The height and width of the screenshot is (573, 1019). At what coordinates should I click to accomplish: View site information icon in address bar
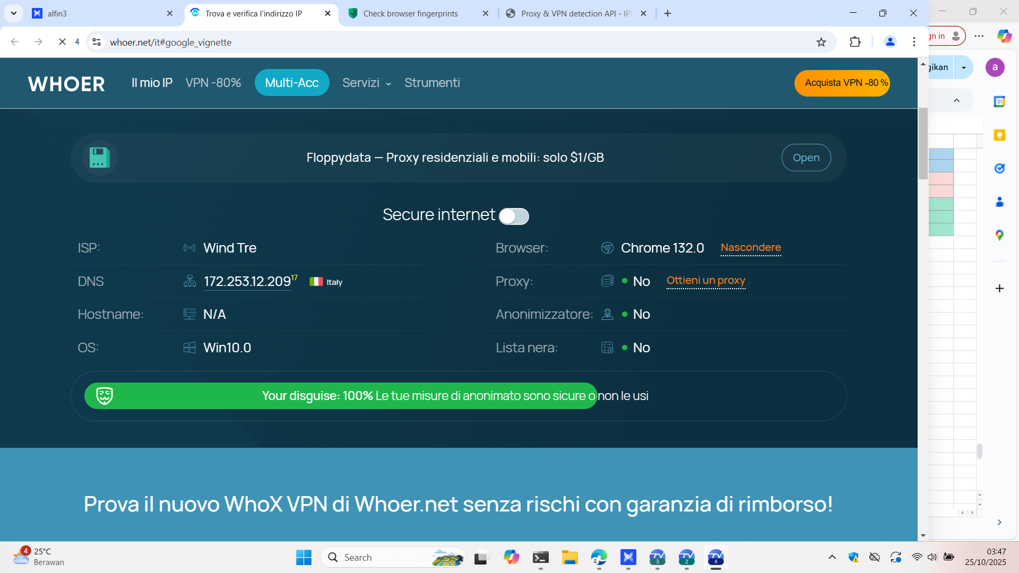coord(97,42)
